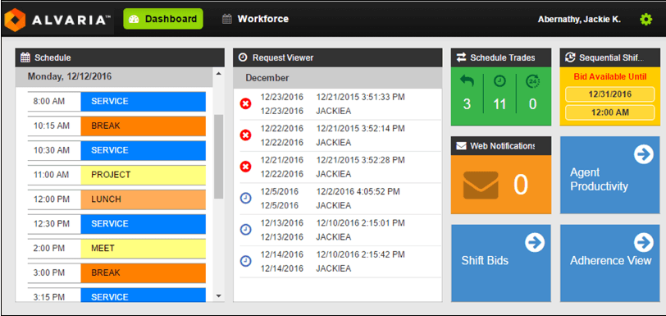Click the gauge icon on Dashboard
Viewport: 666px width, 316px height.
point(134,19)
